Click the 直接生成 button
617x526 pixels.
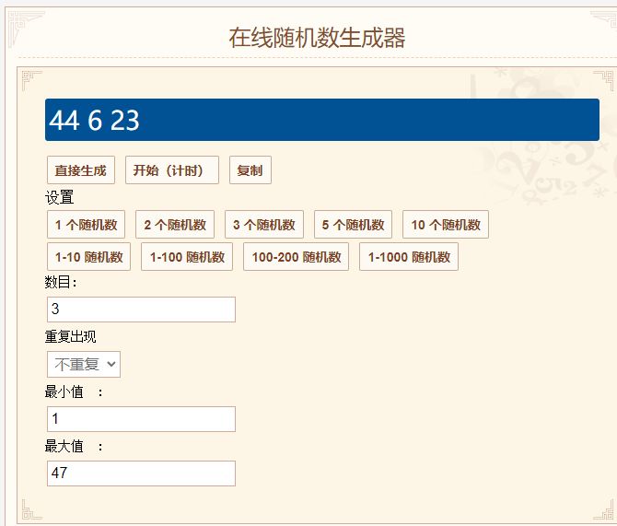click(x=81, y=170)
